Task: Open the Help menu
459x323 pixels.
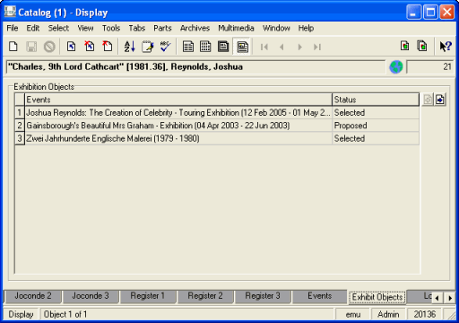Action: coord(306,28)
